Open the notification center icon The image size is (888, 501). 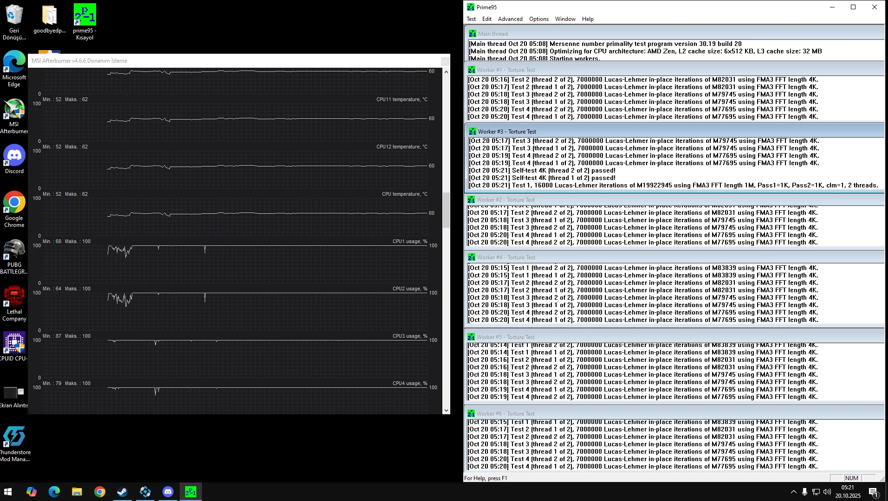[873, 492]
